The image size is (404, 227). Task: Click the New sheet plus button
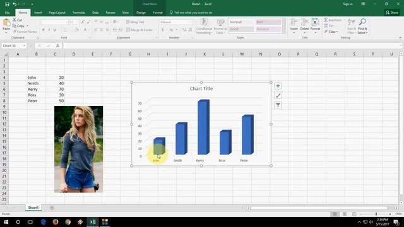click(x=52, y=207)
